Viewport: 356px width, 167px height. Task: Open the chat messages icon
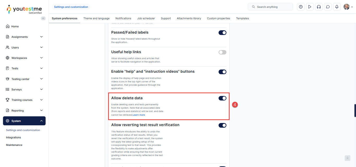click(x=328, y=7)
